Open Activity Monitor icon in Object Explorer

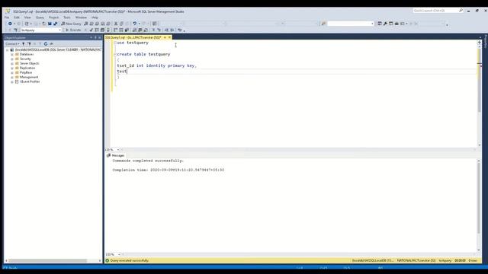51,44
